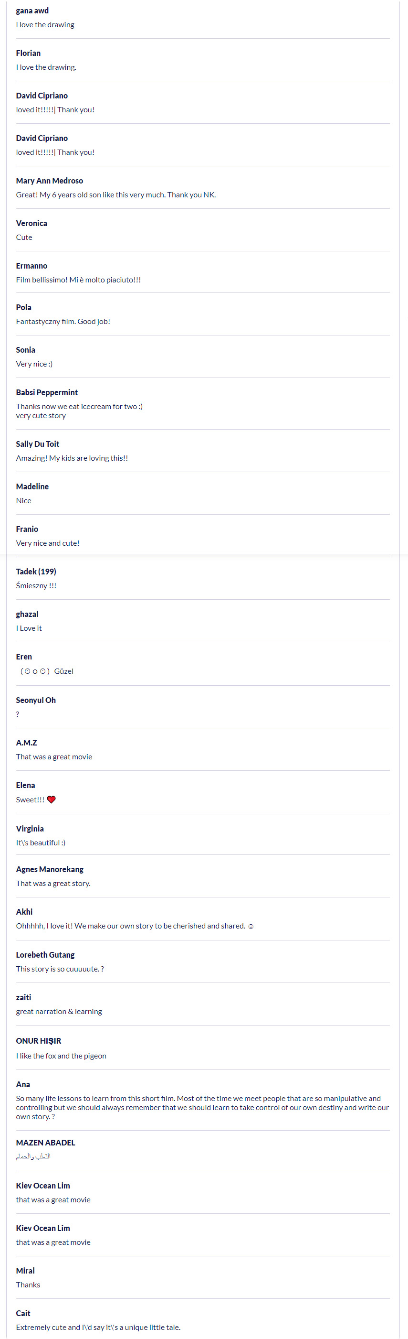The height and width of the screenshot is (1339, 408).
Task: Click the last Kiev Ocean Lim name
Action: pos(42,1228)
